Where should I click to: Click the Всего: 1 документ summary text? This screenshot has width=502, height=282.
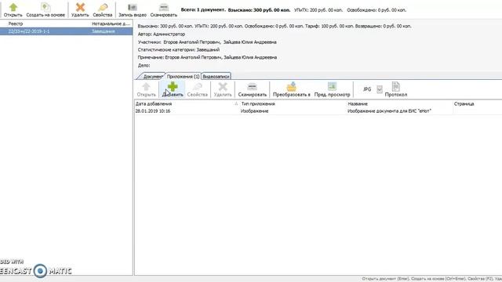tap(203, 10)
